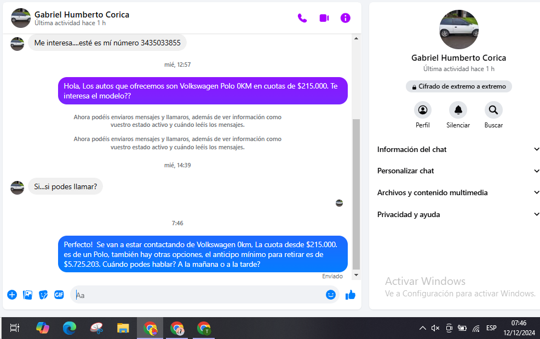Open the emoji picker in message box
The height and width of the screenshot is (339, 540).
pyautogui.click(x=331, y=295)
